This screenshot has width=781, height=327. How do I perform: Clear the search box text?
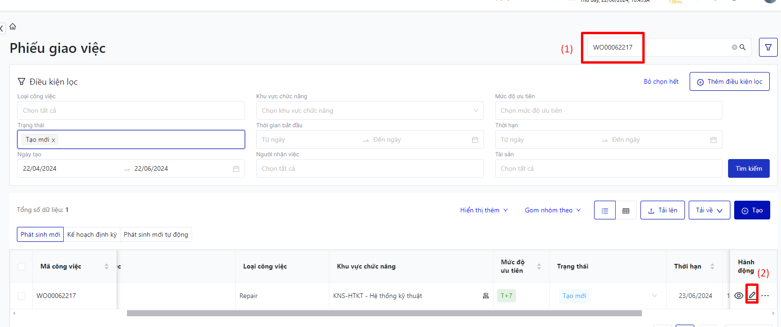point(734,47)
